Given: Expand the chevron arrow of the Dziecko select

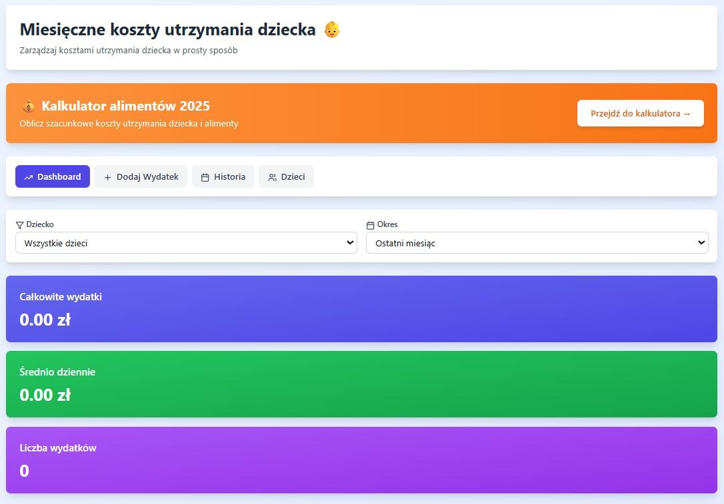Looking at the screenshot, I should point(351,243).
